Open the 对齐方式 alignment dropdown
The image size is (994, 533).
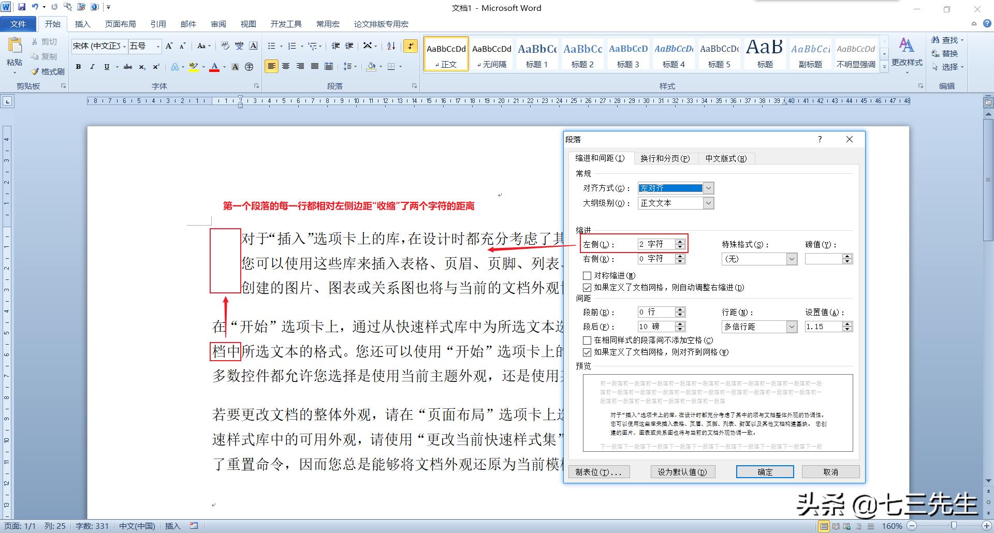click(708, 188)
